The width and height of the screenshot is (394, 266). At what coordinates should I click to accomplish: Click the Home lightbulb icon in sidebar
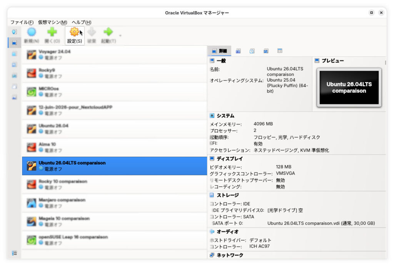tap(14, 31)
